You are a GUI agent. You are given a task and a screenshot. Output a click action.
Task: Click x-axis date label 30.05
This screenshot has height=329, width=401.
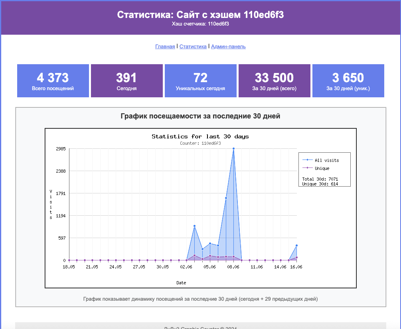[x=163, y=267]
